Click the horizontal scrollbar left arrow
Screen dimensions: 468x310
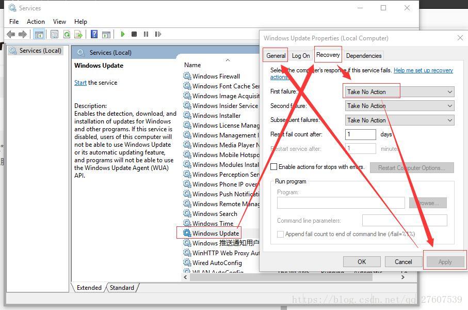[186, 277]
